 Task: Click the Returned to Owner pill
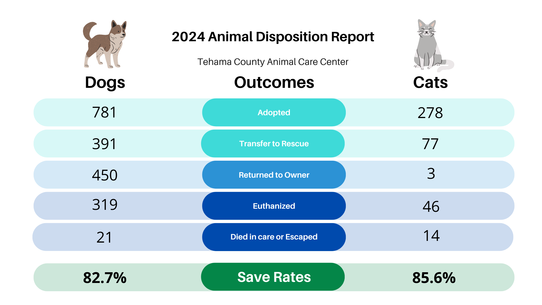tap(274, 175)
